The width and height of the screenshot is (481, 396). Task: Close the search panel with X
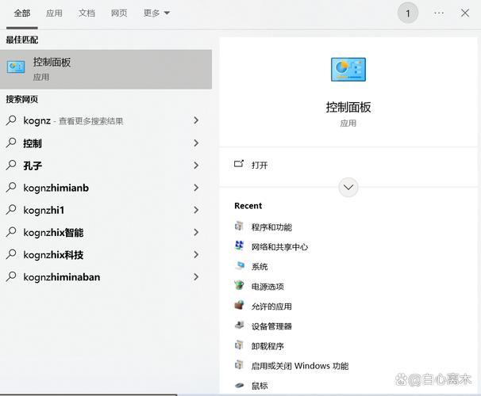[465, 13]
